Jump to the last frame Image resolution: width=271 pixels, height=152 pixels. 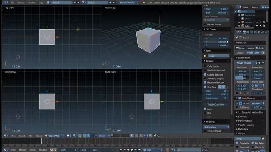pyautogui.click(x=139, y=150)
